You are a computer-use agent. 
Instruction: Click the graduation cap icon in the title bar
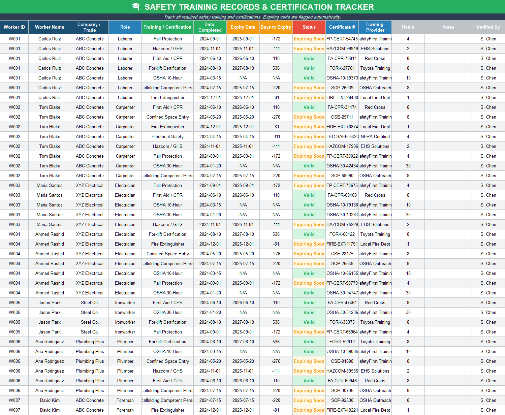[x=136, y=7]
